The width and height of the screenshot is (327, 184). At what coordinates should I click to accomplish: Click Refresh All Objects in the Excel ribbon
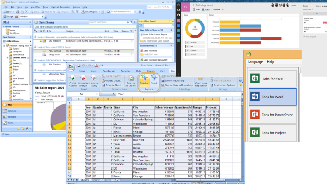pyautogui.click(x=131, y=81)
